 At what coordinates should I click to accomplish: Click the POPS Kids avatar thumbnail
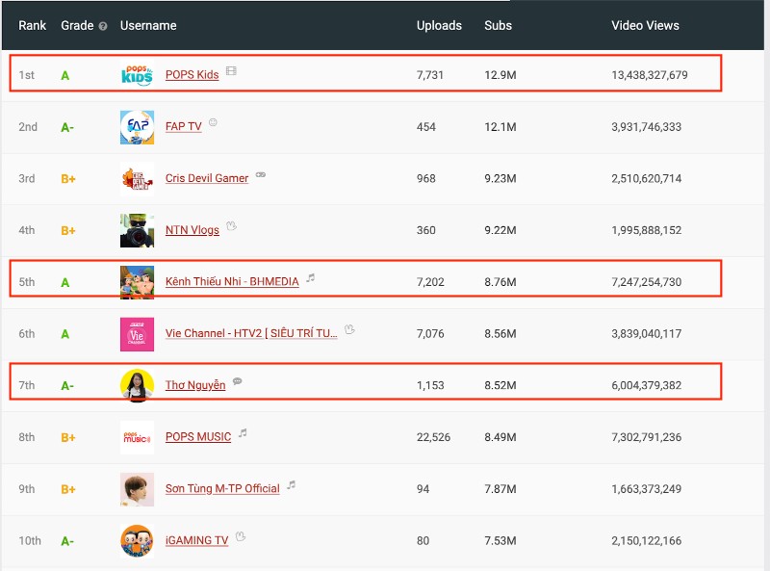[x=137, y=75]
